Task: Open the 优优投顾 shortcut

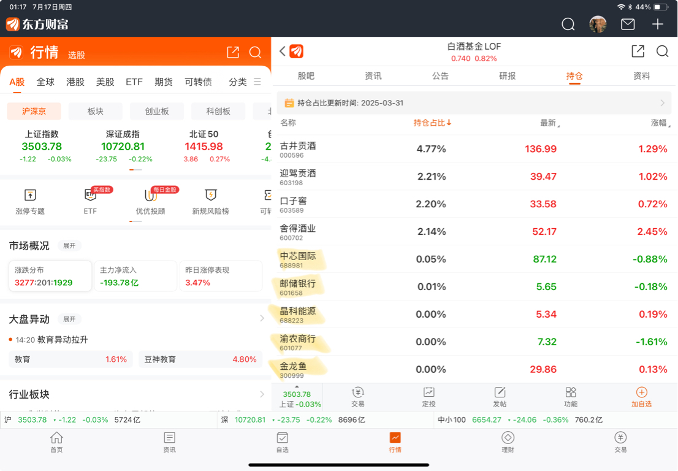Action: 150,202
